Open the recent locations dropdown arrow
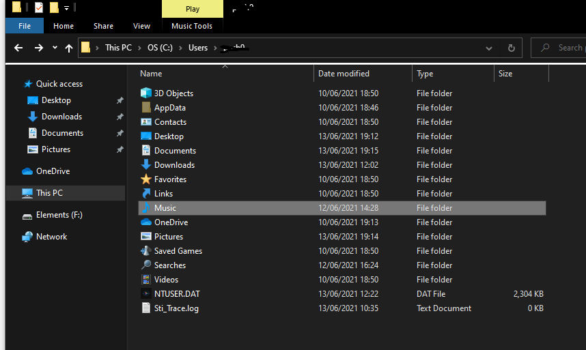This screenshot has height=350, width=586. tap(55, 47)
